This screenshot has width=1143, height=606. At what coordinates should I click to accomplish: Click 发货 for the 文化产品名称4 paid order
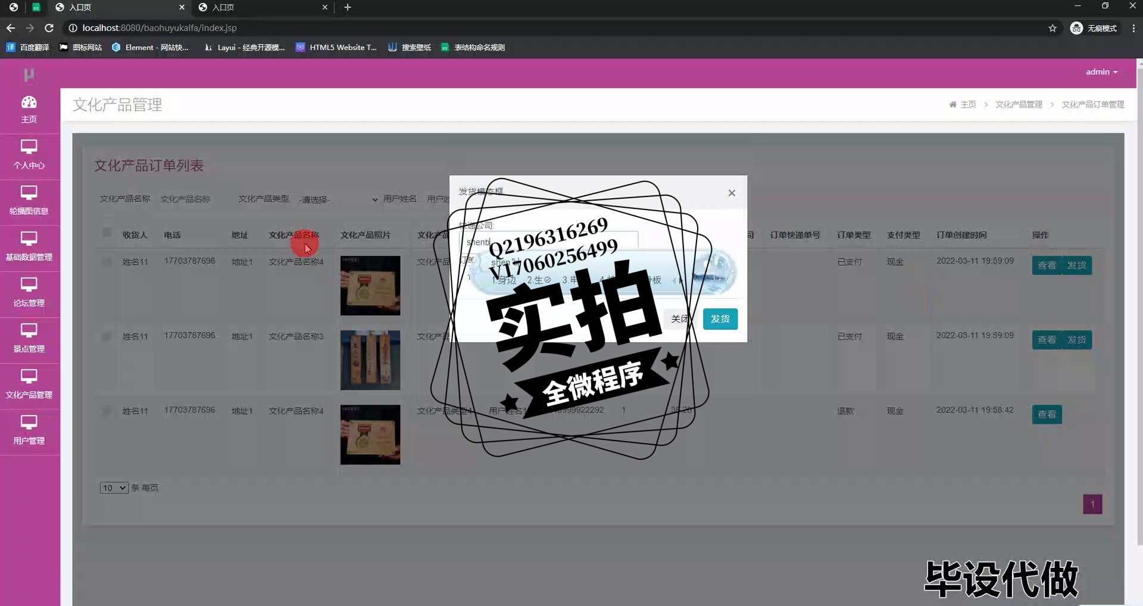click(1076, 265)
